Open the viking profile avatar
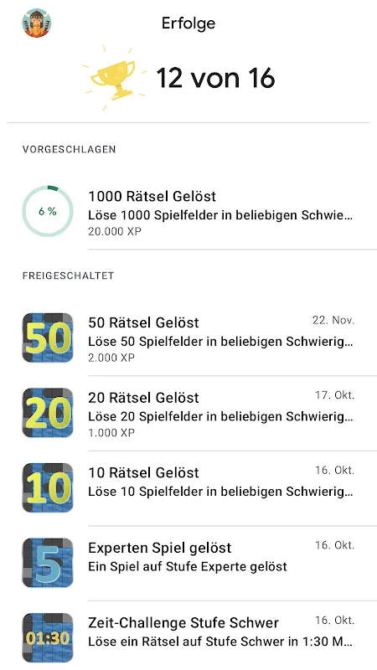This screenshot has width=377, height=670. (36, 23)
